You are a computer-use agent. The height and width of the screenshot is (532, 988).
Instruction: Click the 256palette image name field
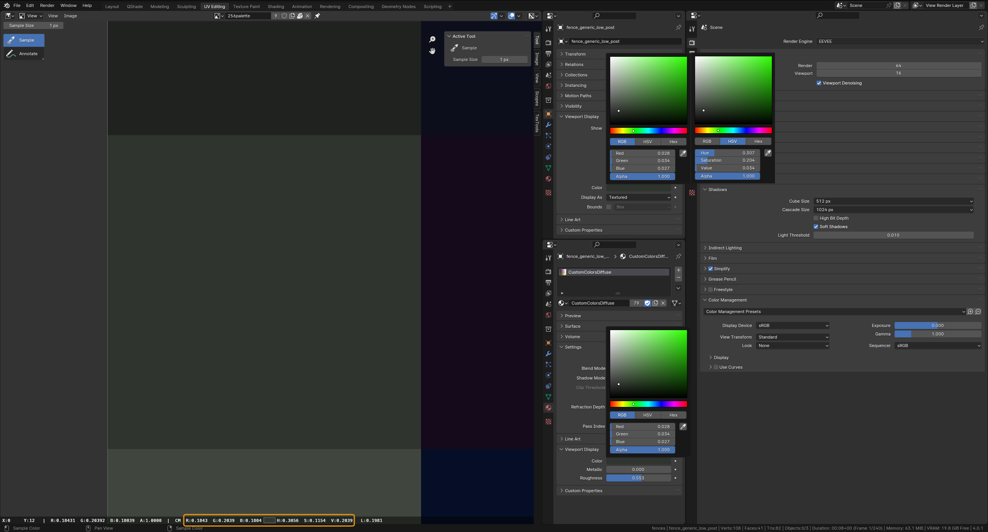pos(248,16)
